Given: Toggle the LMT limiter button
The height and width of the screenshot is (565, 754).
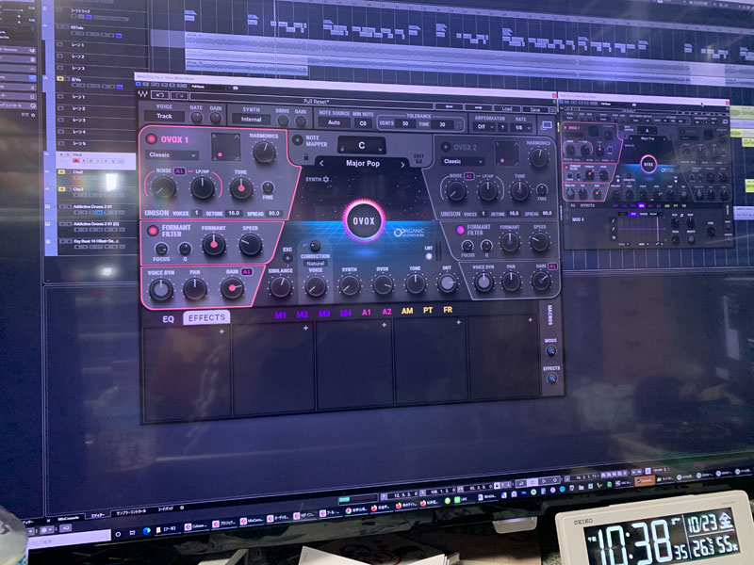Looking at the screenshot, I should pos(429,256).
